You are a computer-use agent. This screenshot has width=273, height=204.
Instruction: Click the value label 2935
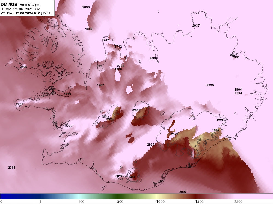(x=210, y=85)
